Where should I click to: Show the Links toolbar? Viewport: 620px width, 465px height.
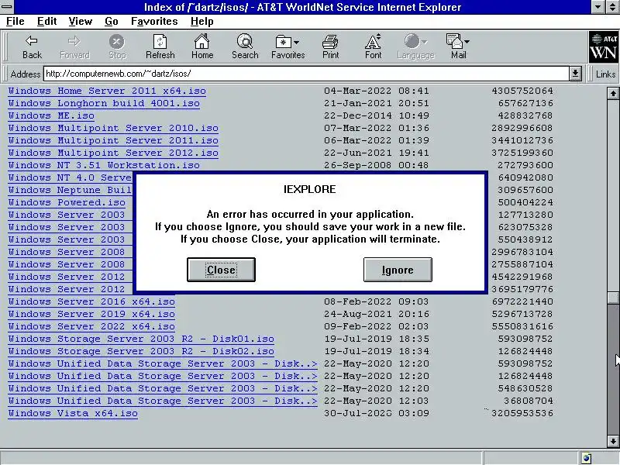(x=605, y=74)
